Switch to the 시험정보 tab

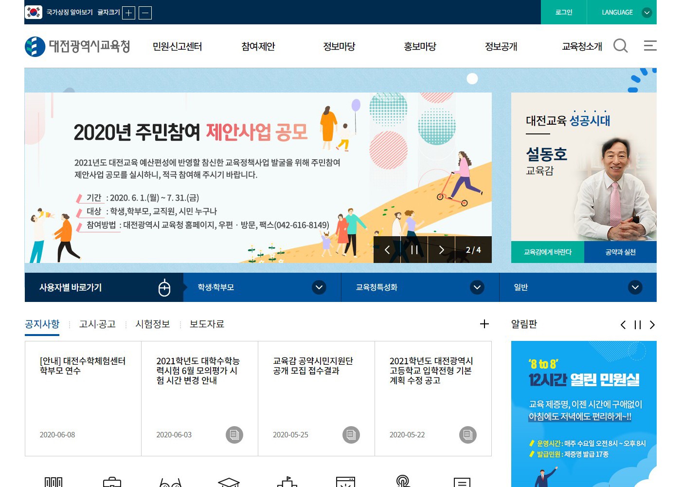pyautogui.click(x=153, y=324)
